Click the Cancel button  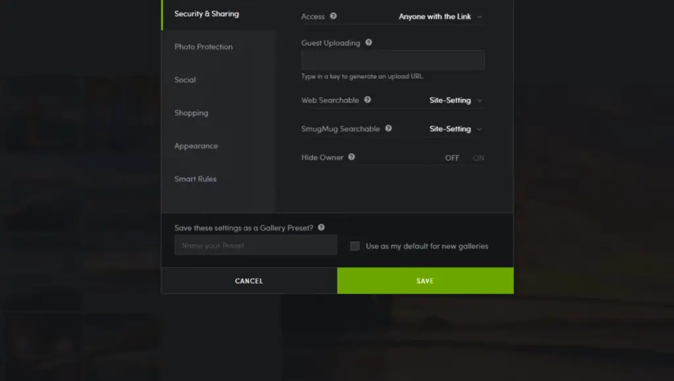point(249,281)
